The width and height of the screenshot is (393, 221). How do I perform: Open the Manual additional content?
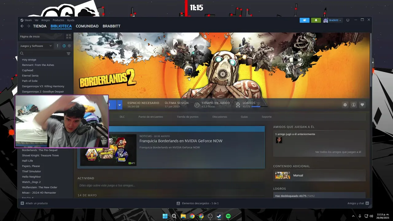pyautogui.click(x=319, y=175)
